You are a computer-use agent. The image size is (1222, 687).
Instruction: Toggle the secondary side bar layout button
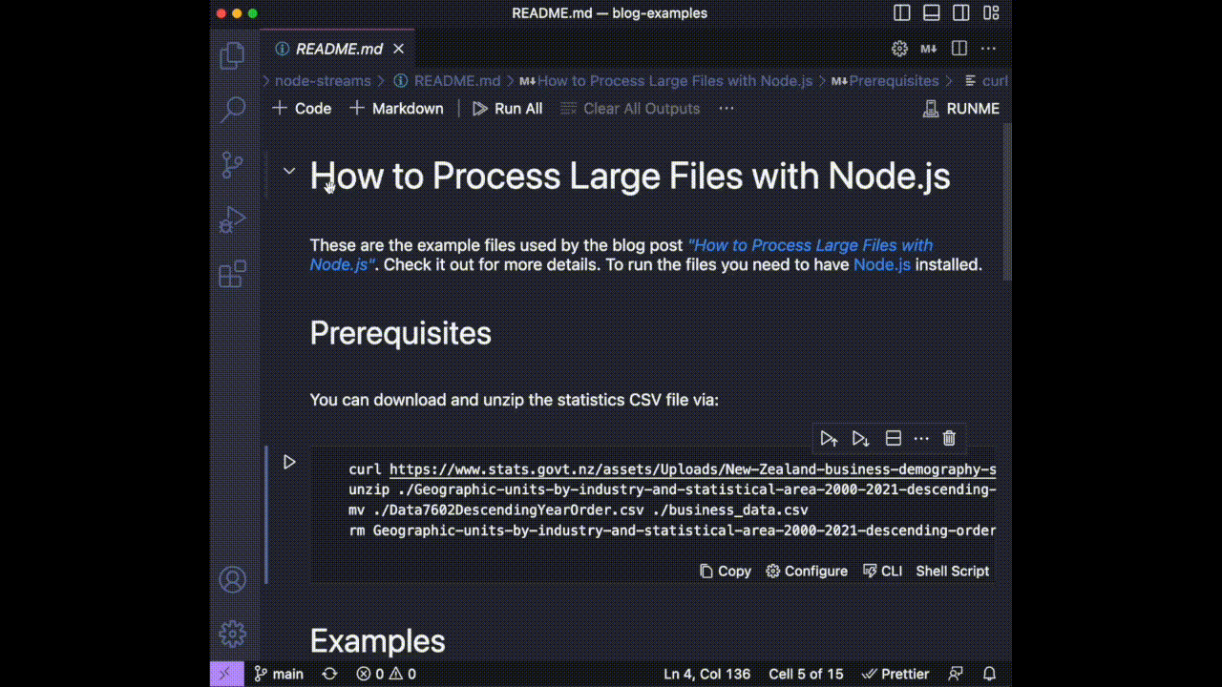(961, 13)
